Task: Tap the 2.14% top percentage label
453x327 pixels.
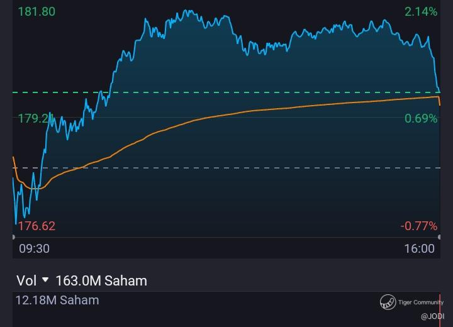Action: click(x=421, y=12)
